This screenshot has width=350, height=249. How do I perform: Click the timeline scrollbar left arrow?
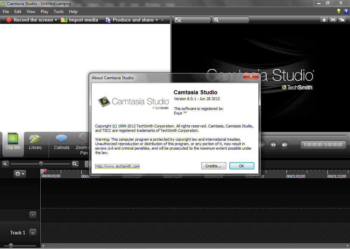pyautogui.click(x=43, y=246)
